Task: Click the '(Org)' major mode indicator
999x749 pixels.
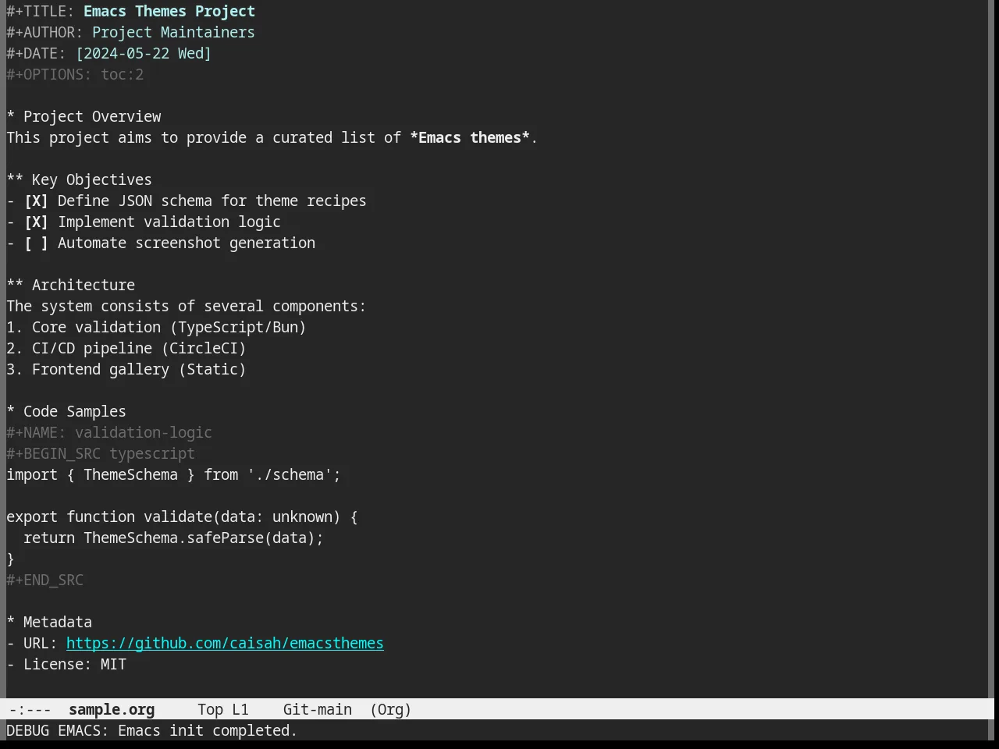Action: click(x=390, y=710)
